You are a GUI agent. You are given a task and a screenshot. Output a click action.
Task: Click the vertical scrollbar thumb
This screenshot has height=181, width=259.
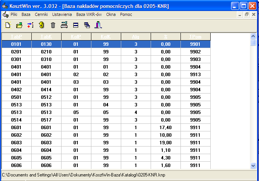(253, 42)
